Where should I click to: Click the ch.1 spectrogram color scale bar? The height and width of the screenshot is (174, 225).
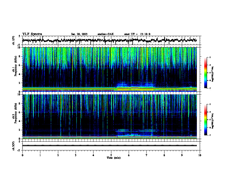[x=205, y=73]
